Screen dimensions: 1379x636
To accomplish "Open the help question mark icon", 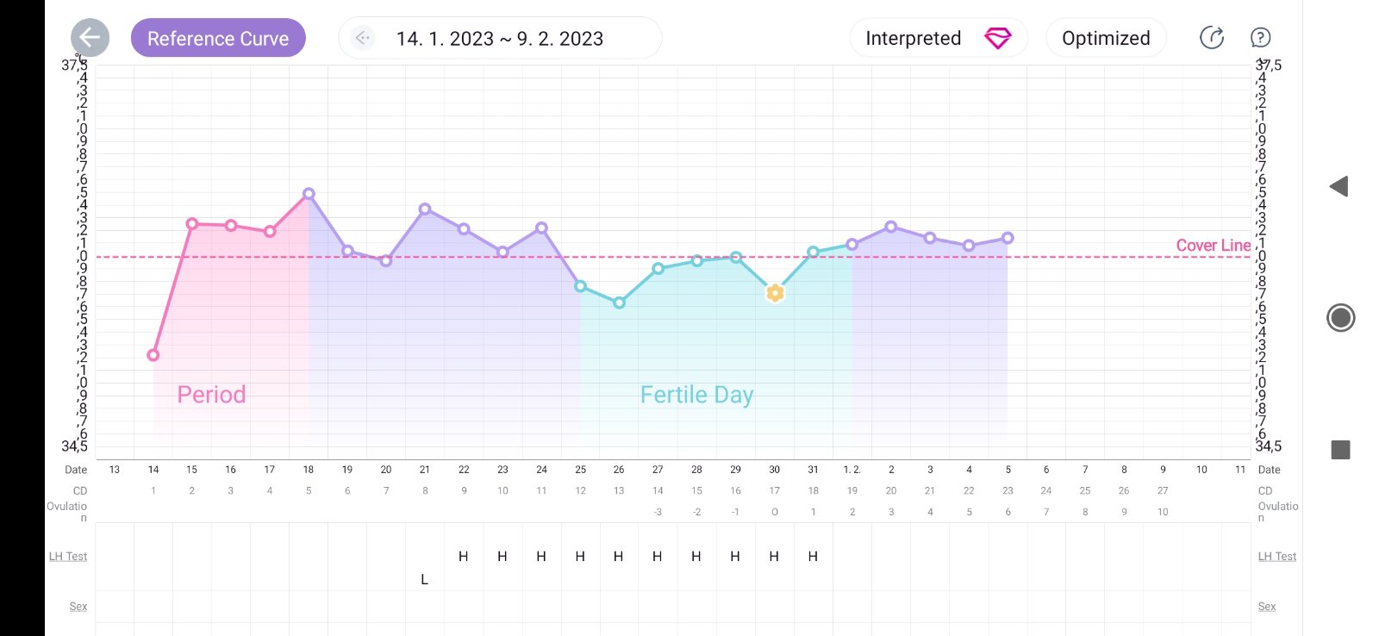I will tap(1260, 38).
